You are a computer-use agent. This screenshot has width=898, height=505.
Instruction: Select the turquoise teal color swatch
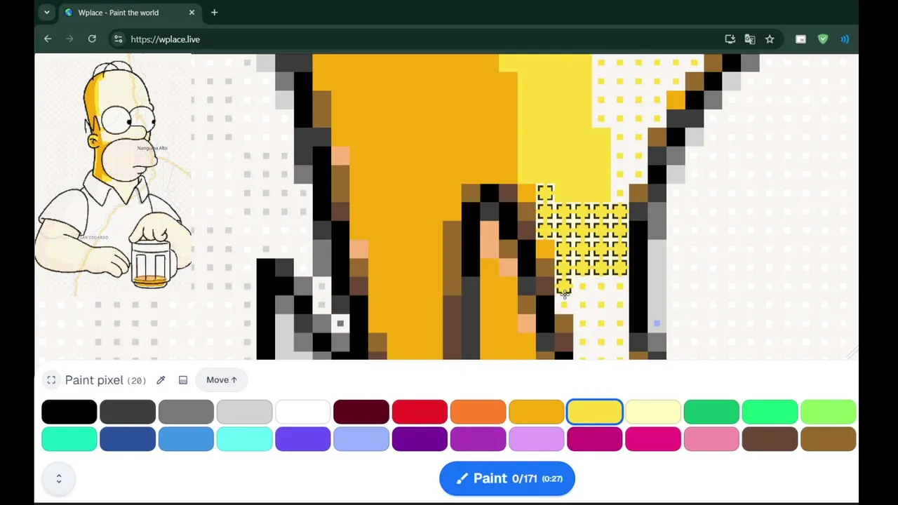pos(69,439)
